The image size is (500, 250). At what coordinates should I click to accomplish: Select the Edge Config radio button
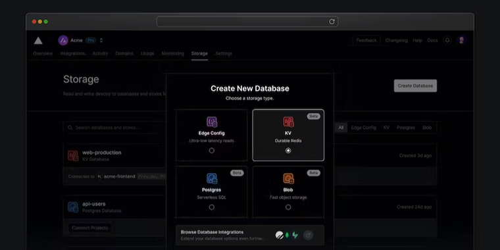[212, 151]
